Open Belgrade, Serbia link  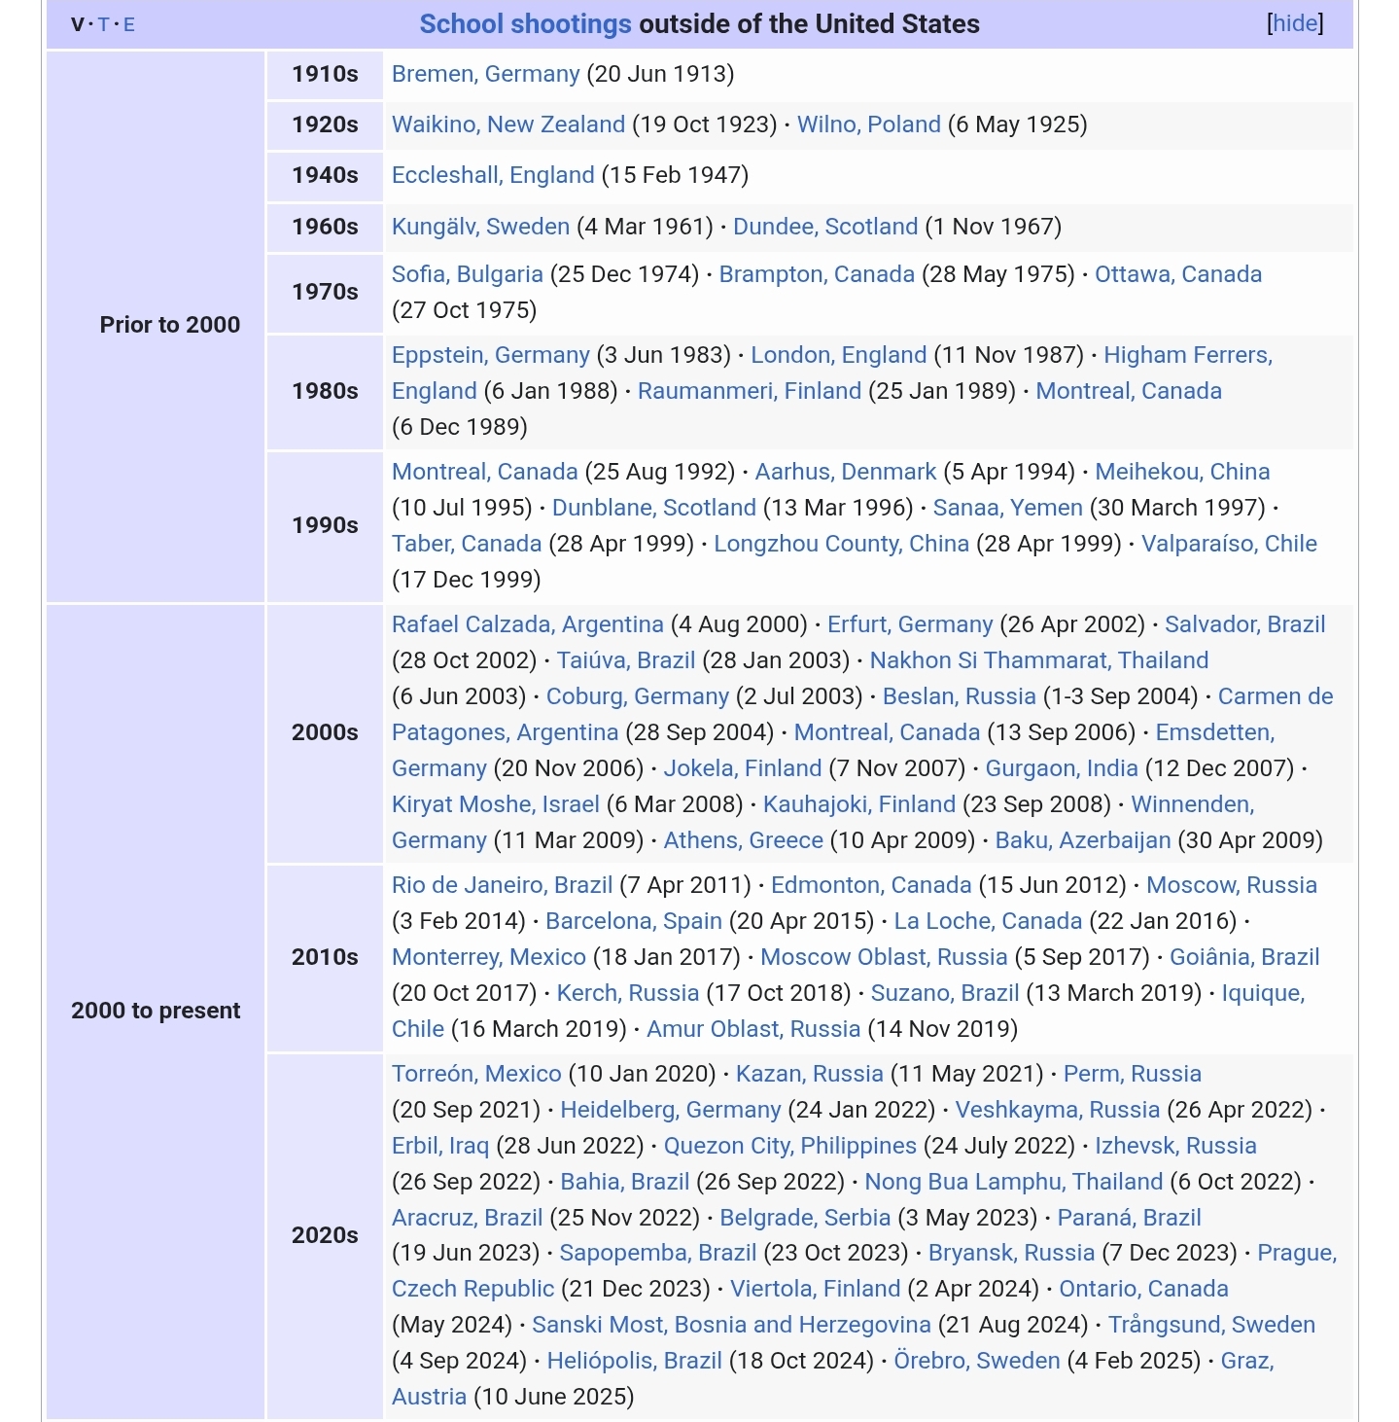coord(805,1218)
